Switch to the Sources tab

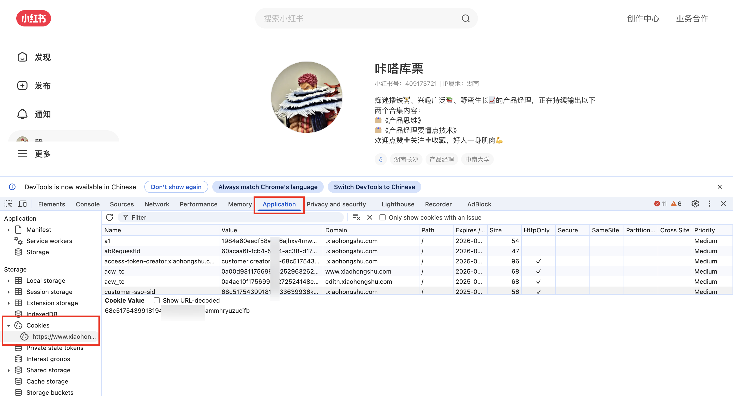(122, 204)
